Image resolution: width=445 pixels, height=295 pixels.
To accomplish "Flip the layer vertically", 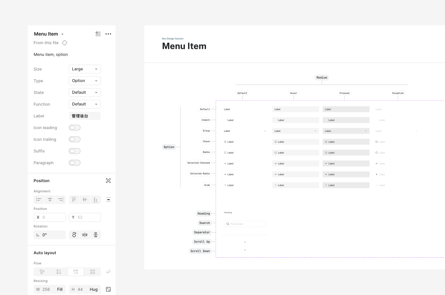I will click(x=96, y=235).
